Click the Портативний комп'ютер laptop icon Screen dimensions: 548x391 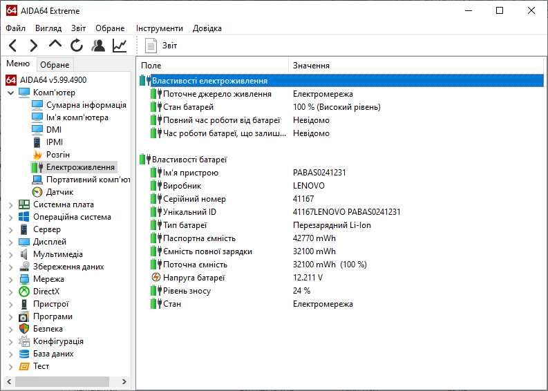(37, 180)
